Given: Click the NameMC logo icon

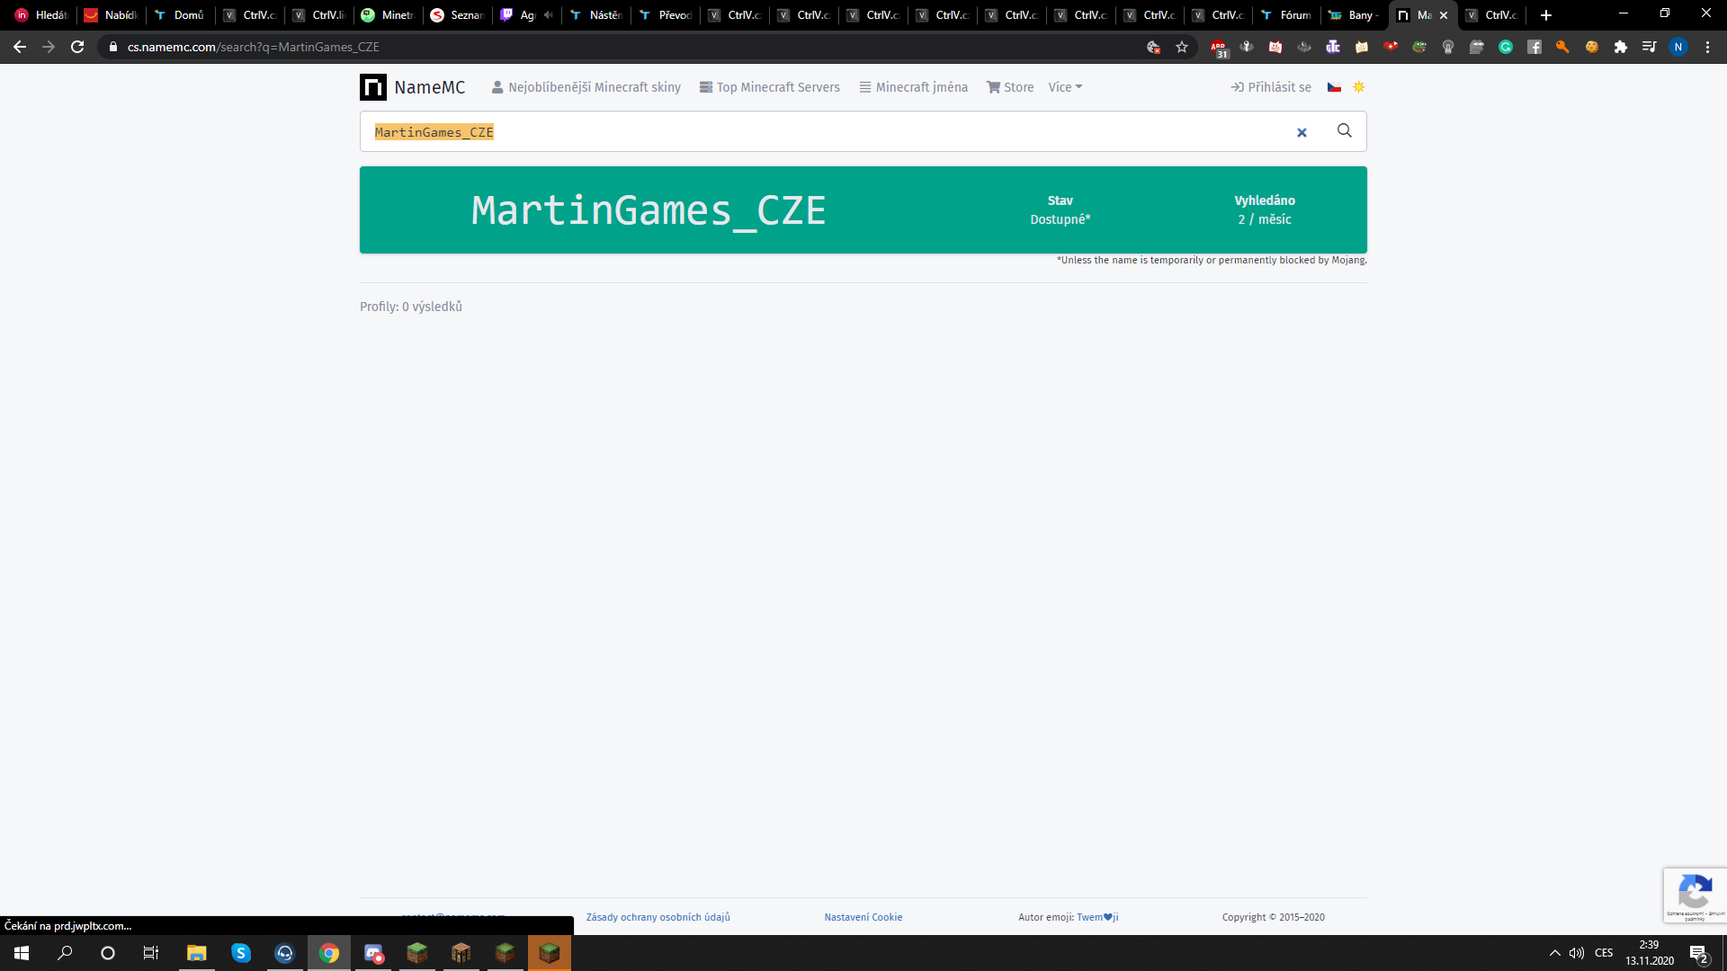Looking at the screenshot, I should [x=372, y=87].
